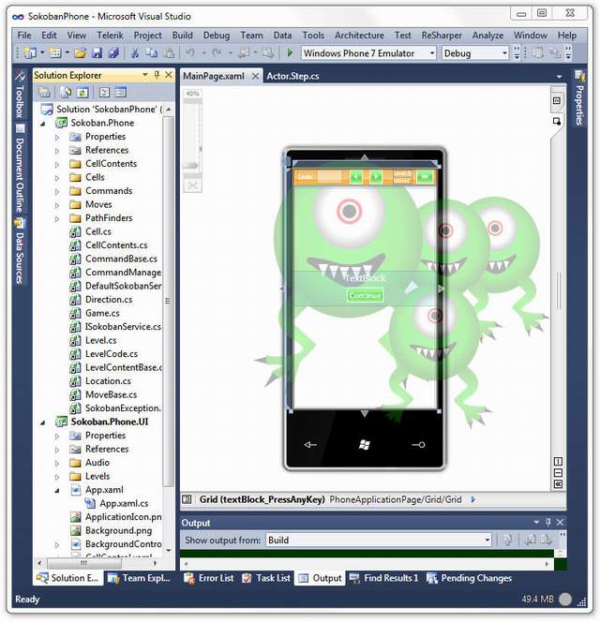The image size is (600, 622).
Task: Open the Show output from Build dropdown
Action: coord(487,540)
